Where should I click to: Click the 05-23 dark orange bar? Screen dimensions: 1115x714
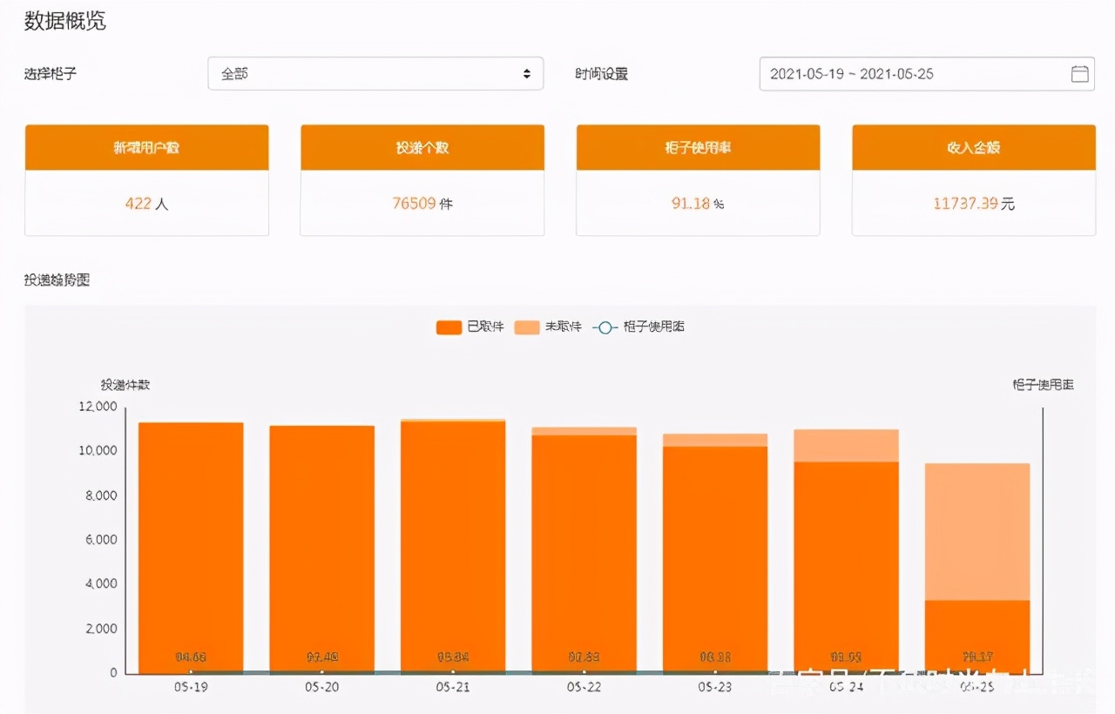(x=715, y=560)
